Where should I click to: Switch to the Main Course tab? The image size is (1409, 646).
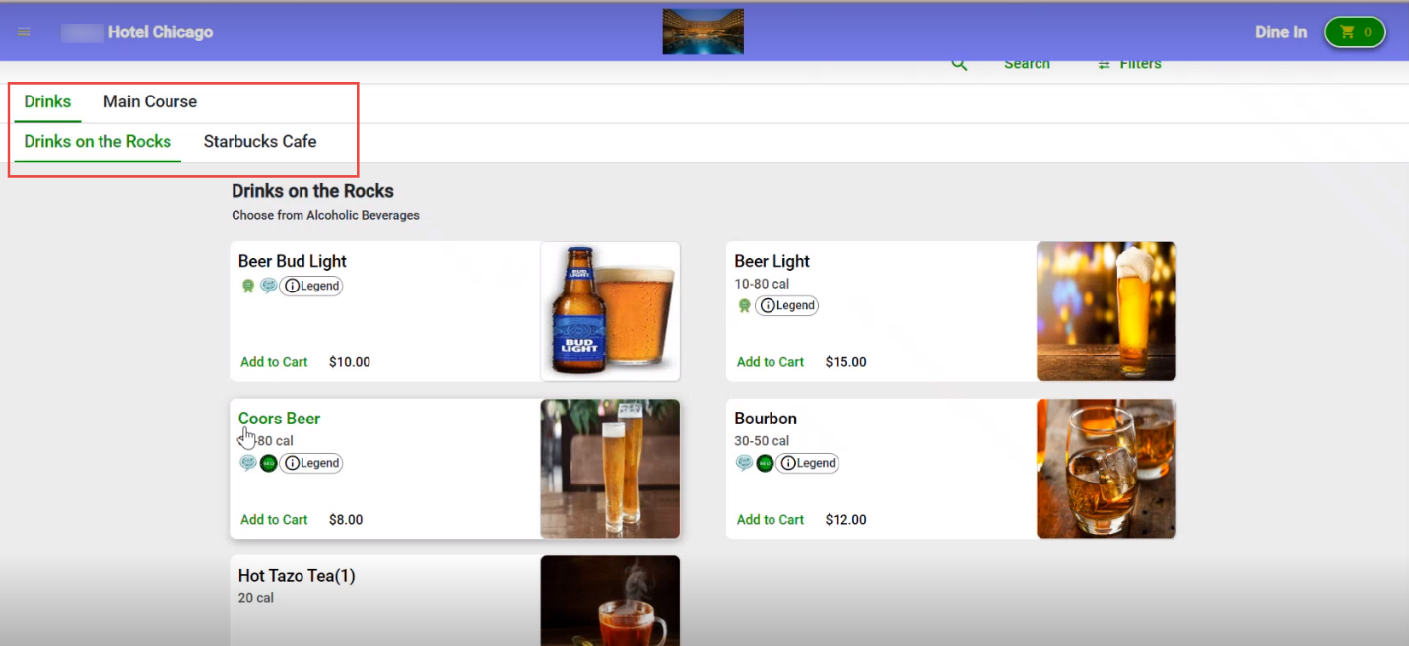150,102
